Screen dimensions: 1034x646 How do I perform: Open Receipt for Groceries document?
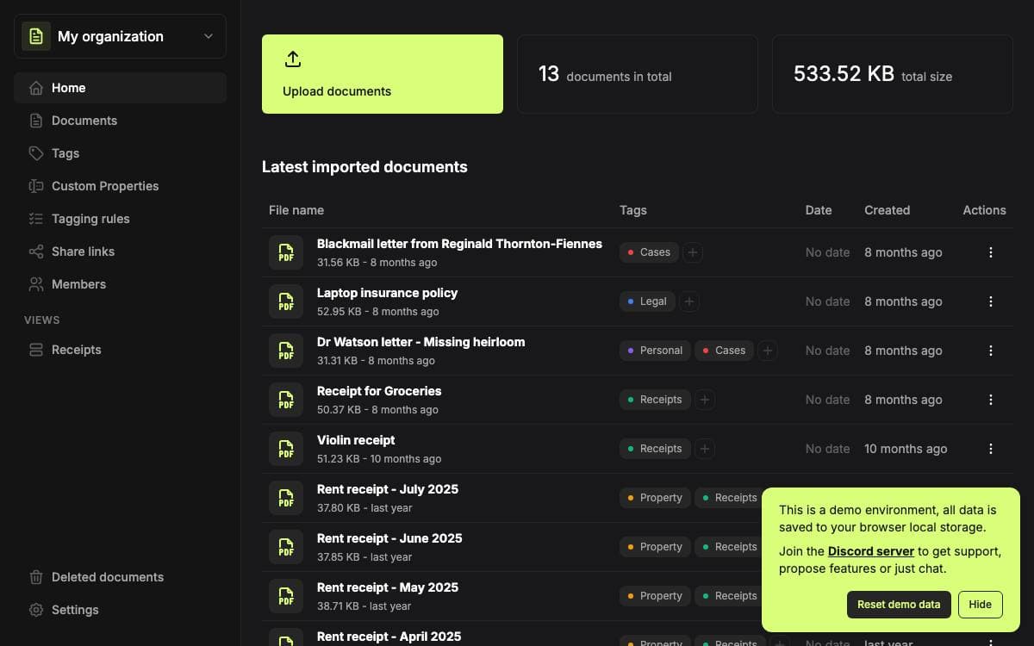point(379,391)
